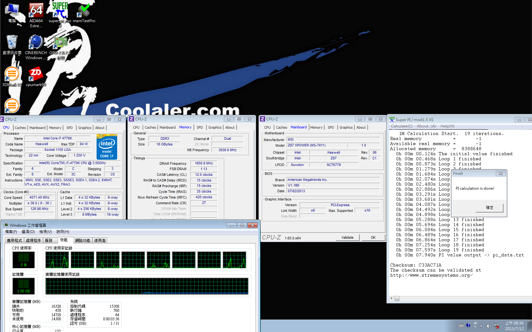Minimize the Windows 工作管理員 window
The width and height of the screenshot is (532, 332).
[x=231, y=225]
